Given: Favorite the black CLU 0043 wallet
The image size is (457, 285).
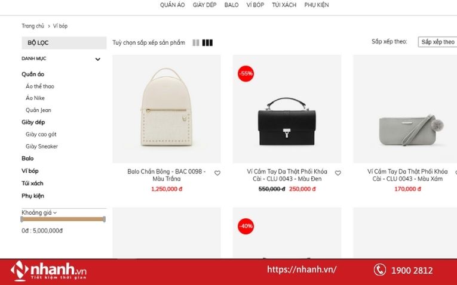Looking at the screenshot, I should (x=338, y=173).
